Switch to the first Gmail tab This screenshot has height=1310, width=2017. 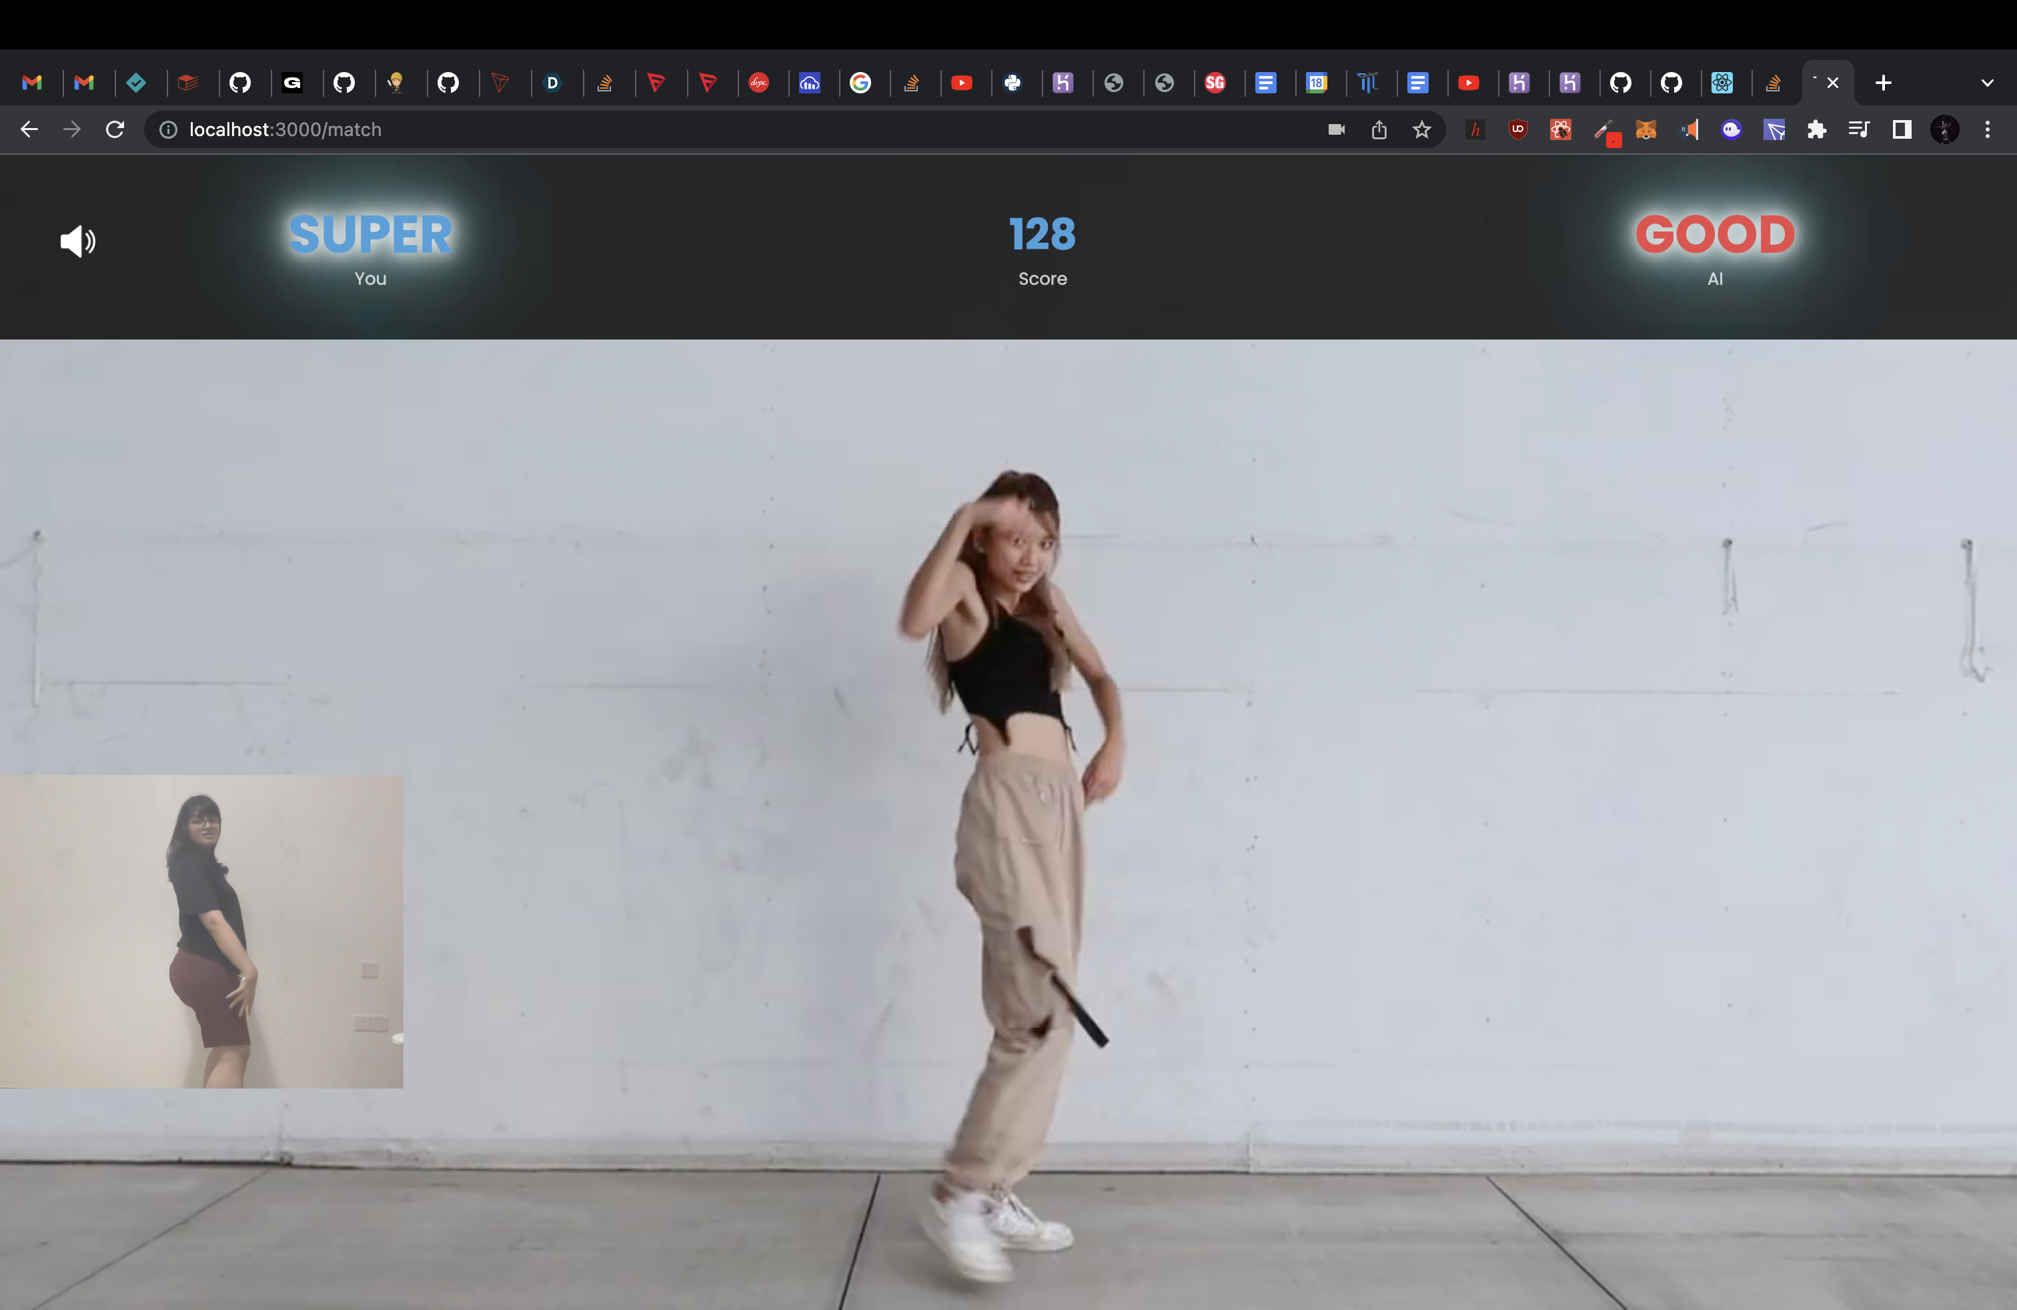[32, 83]
